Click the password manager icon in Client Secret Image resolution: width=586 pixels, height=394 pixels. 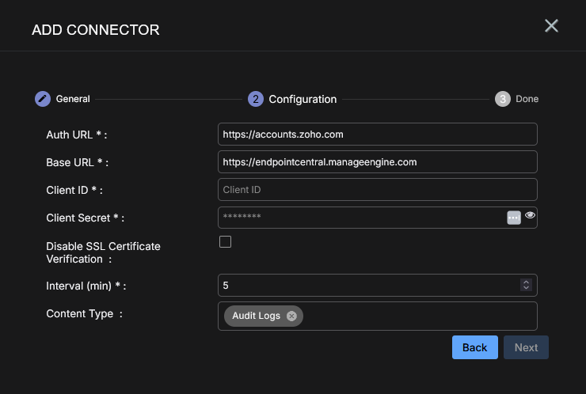[514, 218]
